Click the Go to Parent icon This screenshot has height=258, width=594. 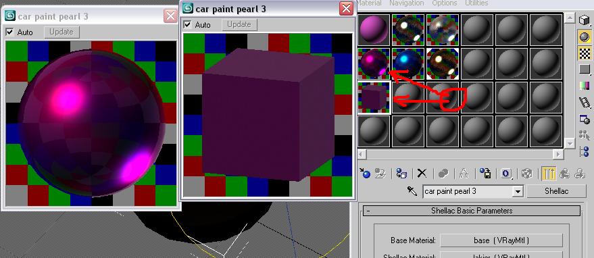click(565, 174)
